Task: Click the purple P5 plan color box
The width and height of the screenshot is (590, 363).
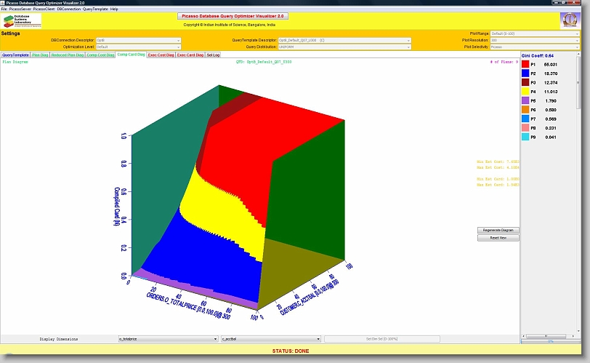Action: [x=525, y=100]
